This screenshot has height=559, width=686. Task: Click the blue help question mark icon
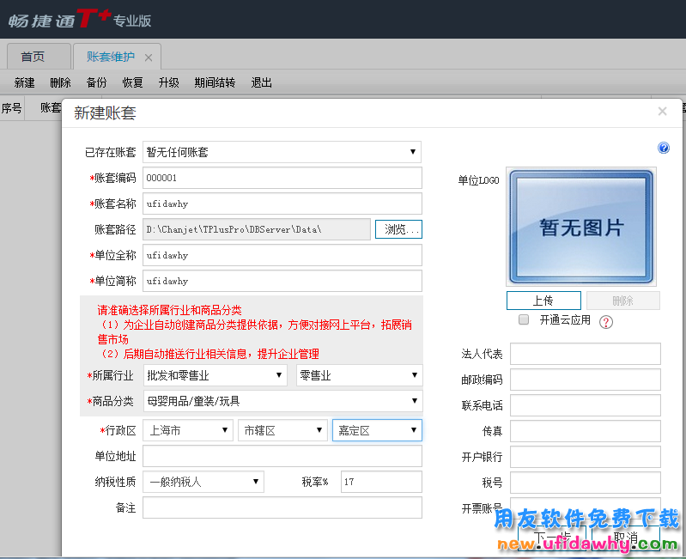[x=664, y=148]
